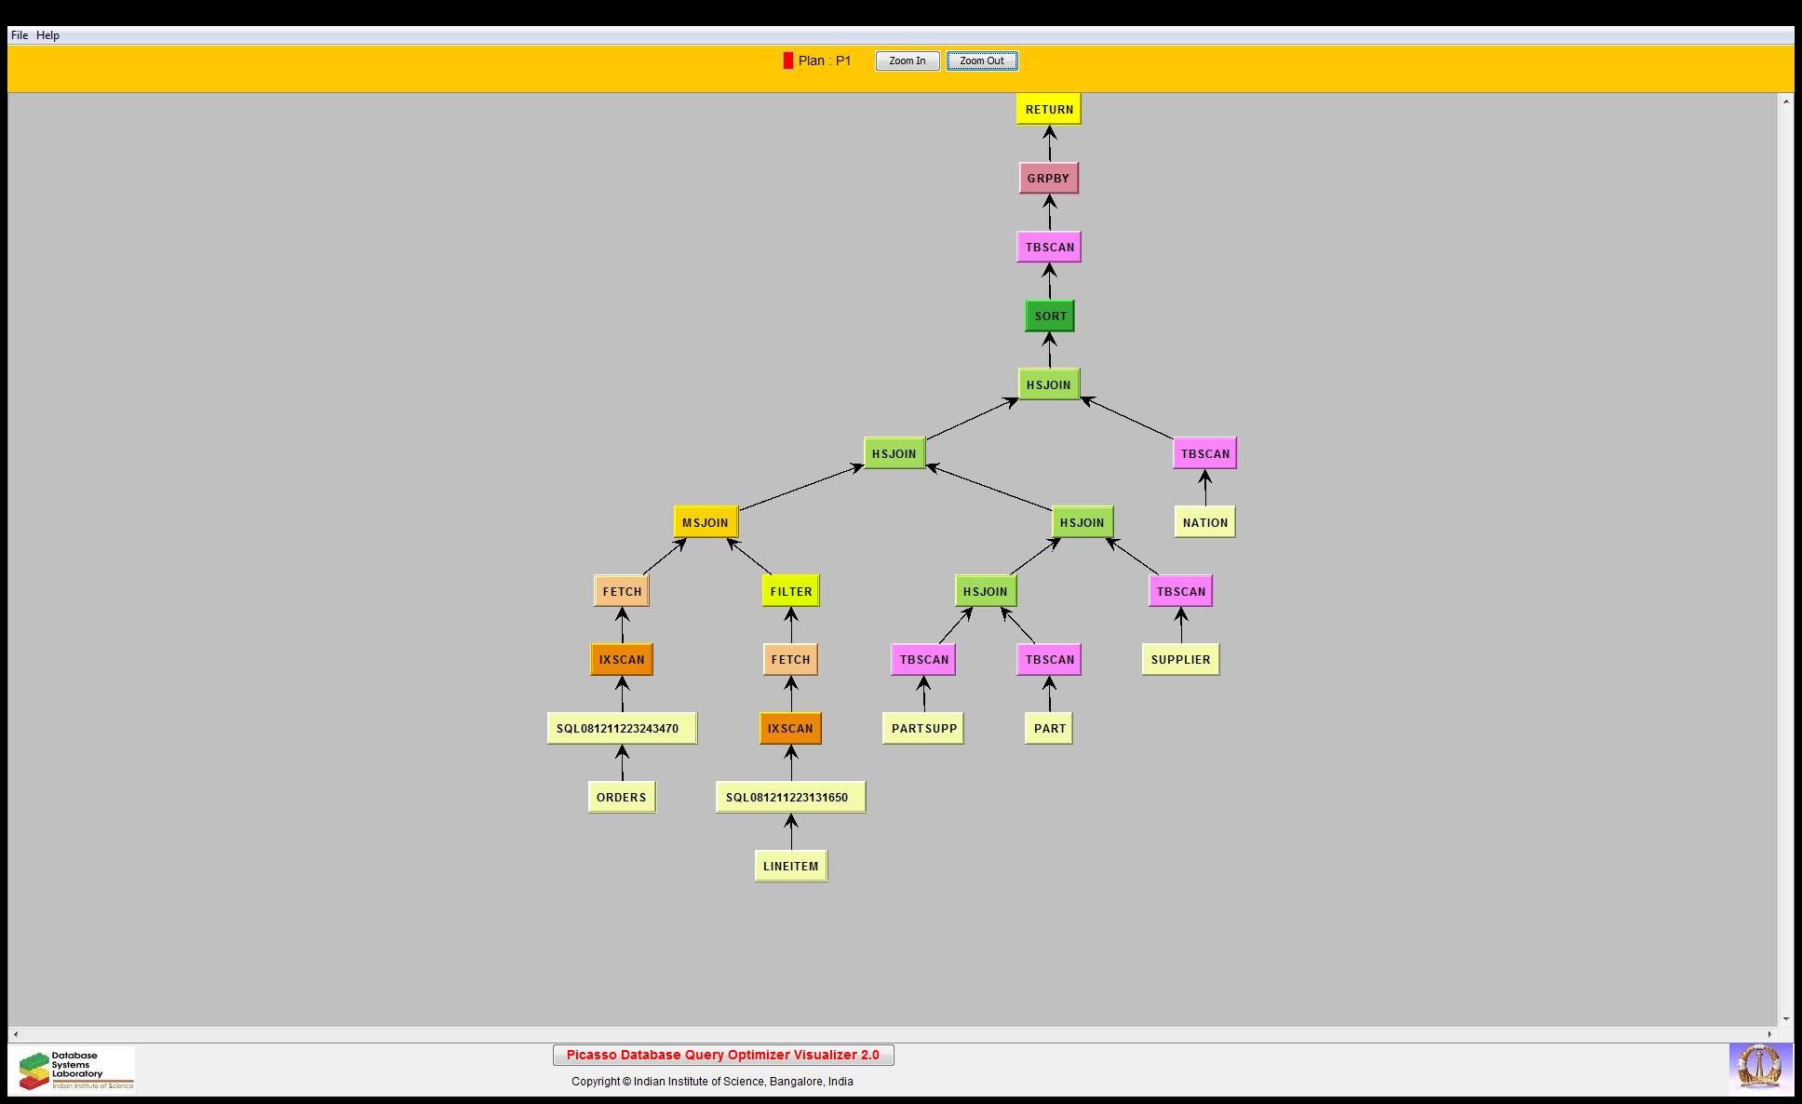The width and height of the screenshot is (1802, 1104).
Task: Select the LINEITEM table node
Action: [x=790, y=866]
